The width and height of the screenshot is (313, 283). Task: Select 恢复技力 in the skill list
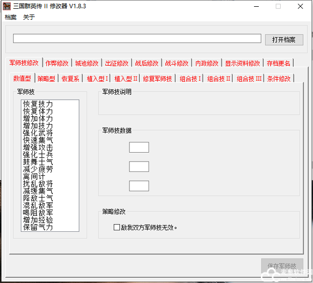[38, 104]
